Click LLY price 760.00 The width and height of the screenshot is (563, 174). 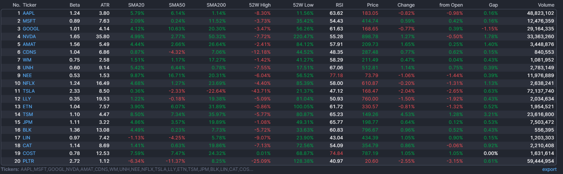[x=370, y=99]
